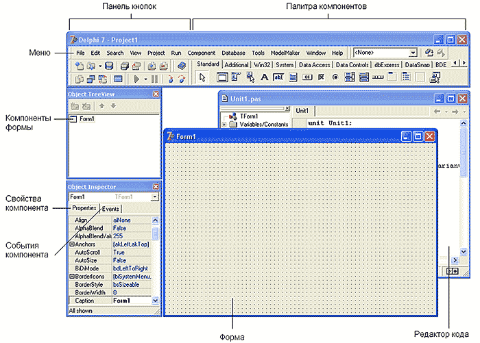Image resolution: width=480 pixels, height=343 pixels.
Task: Switch to the Win32 palette tab
Action: coord(262,65)
